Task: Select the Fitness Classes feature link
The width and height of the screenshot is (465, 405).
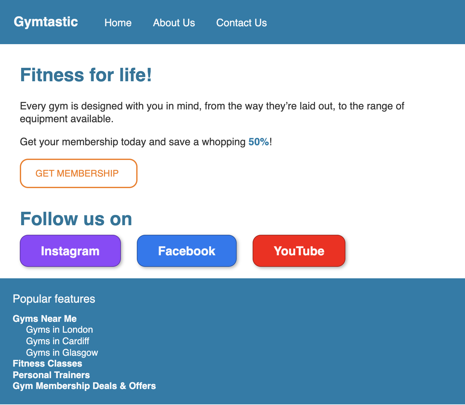Action: 47,363
